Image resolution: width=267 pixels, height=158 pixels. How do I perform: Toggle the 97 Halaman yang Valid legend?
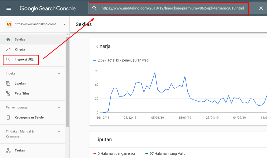(x=165, y=153)
